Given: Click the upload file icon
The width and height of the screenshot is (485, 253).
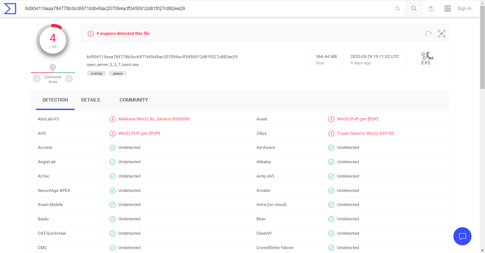Looking at the screenshot, I should pos(431,9).
